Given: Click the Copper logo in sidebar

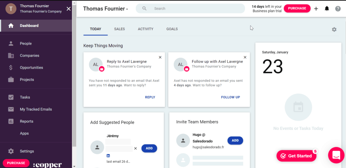Looking at the screenshot, I should coord(47,165).
